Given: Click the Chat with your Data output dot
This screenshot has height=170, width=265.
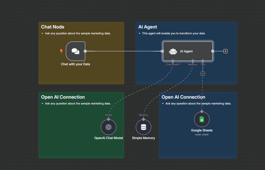Looking at the screenshot, I should pyautogui.click(x=85, y=51).
